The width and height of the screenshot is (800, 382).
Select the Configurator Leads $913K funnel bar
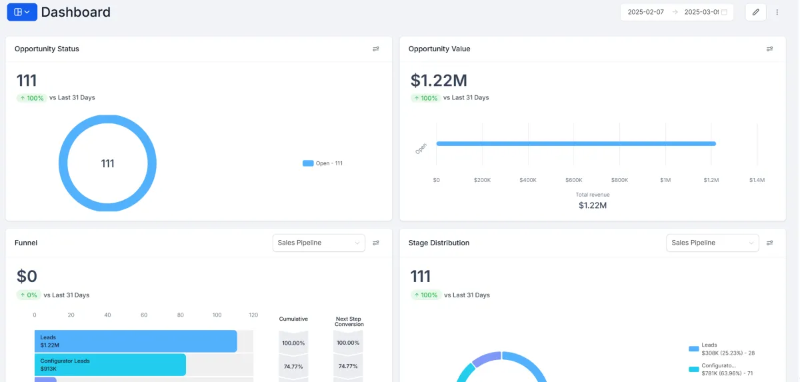(x=110, y=365)
